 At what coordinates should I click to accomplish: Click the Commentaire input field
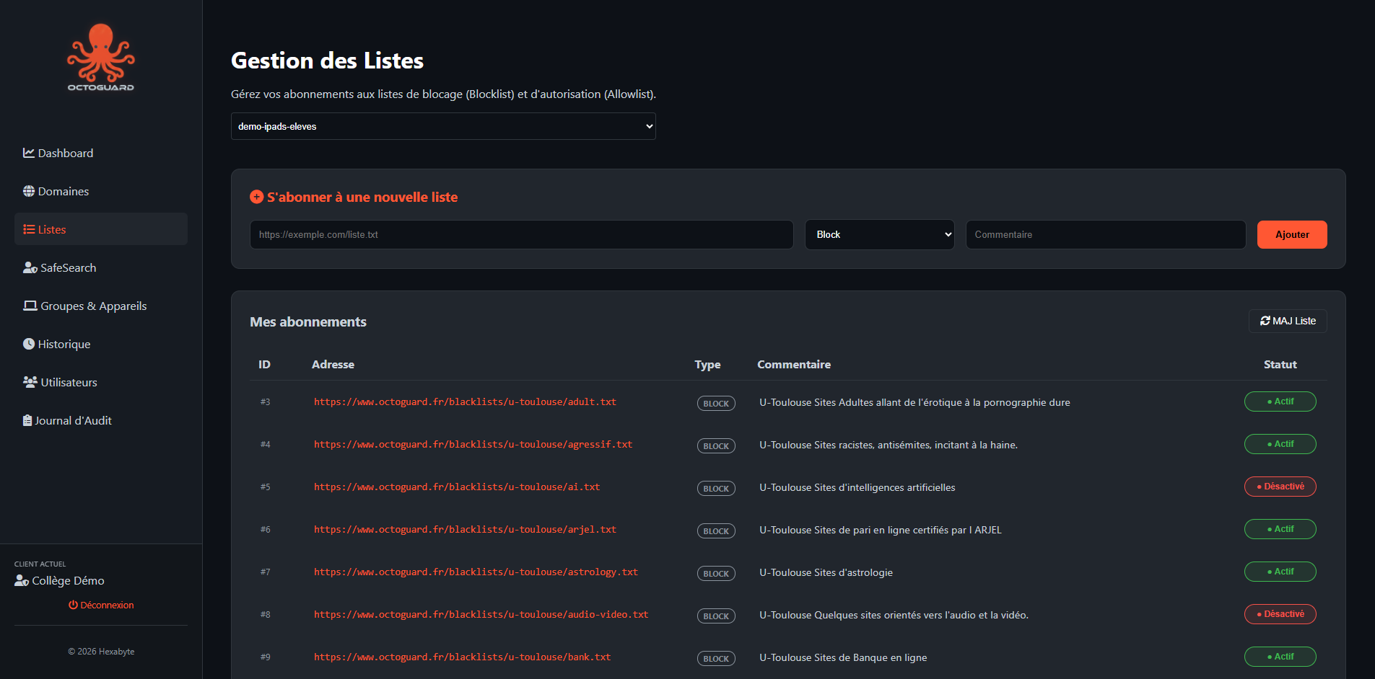[1106, 234]
